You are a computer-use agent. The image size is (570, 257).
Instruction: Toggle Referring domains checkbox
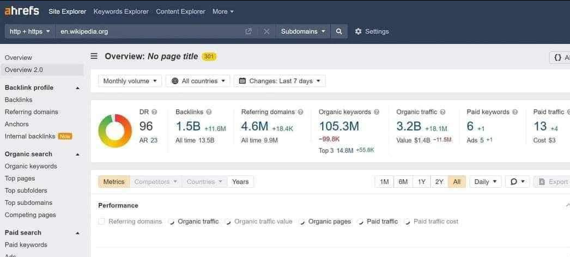101,222
